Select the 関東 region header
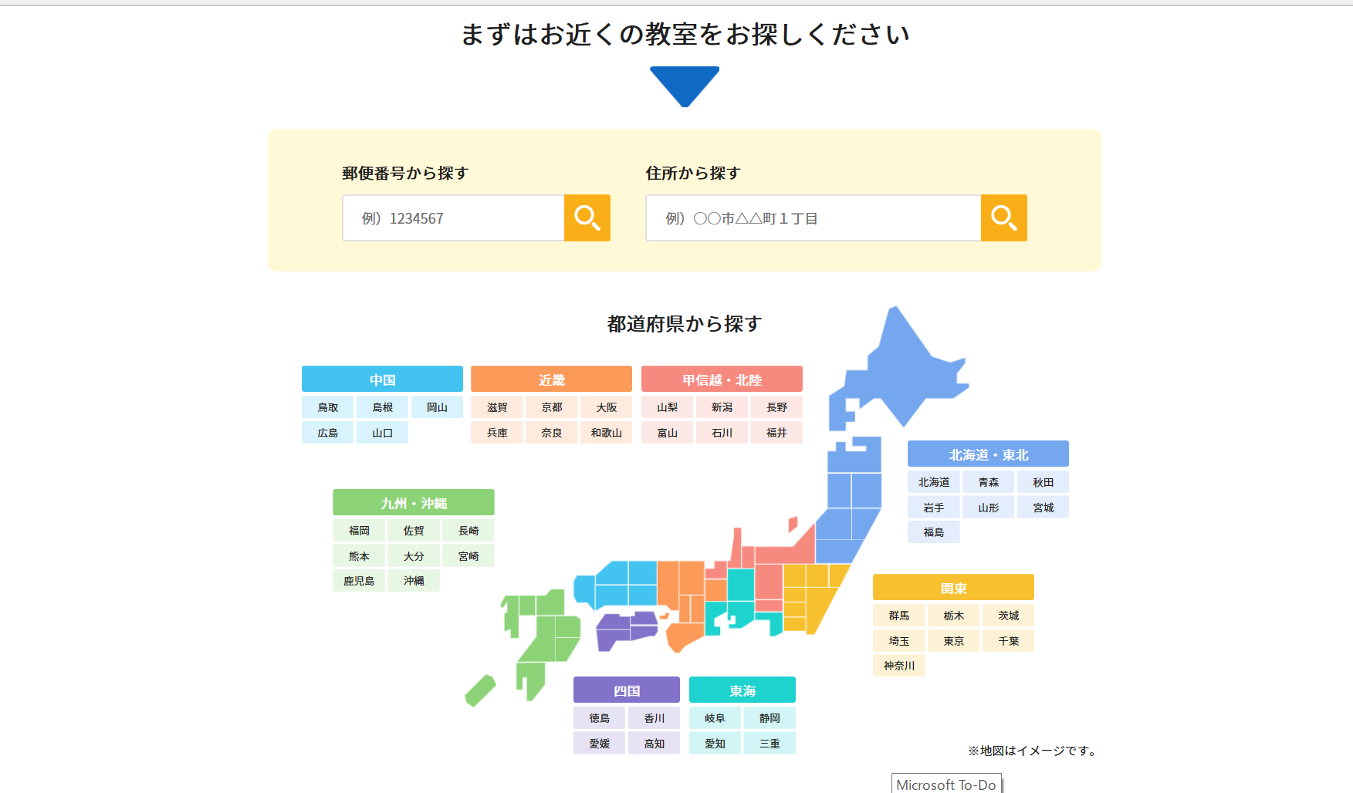Viewport: 1353px width, 793px height. (953, 588)
